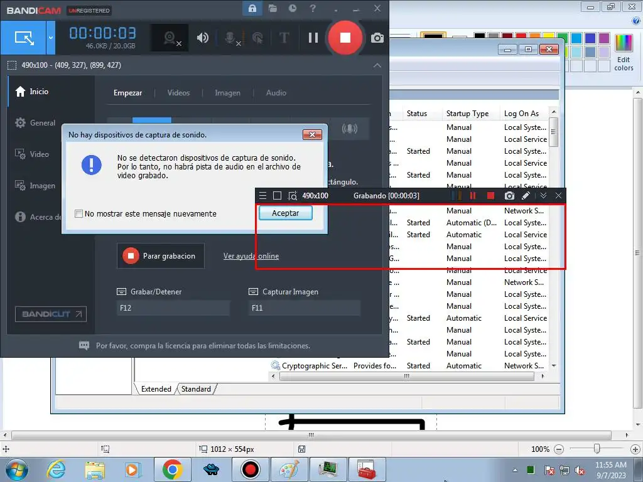This screenshot has height=482, width=643.
Task: Collapse Bandicam panel with chevron up arrow
Action: (x=377, y=65)
